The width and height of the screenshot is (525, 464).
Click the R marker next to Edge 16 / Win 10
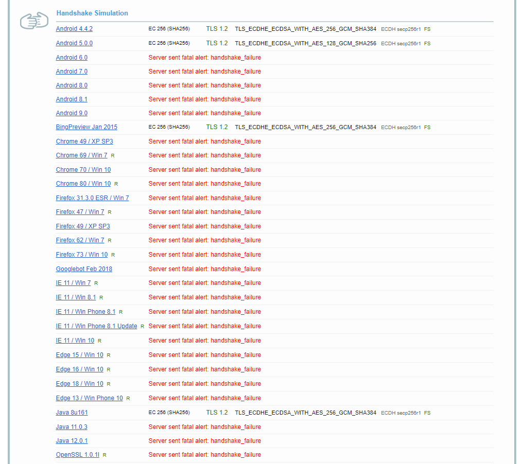[x=109, y=370]
